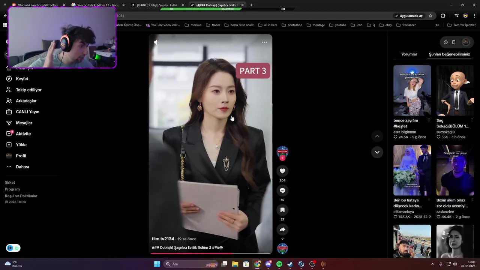Screen dimensions: 480x270
Task: Open the freelancer bookmarks folder
Action: pyautogui.click(x=406, y=25)
